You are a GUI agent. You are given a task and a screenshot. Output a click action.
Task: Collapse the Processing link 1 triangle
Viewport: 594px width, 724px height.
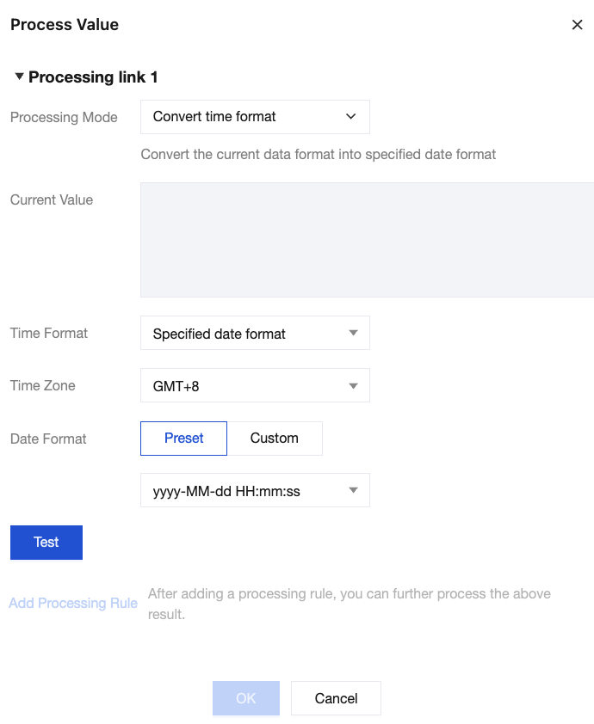(x=19, y=77)
